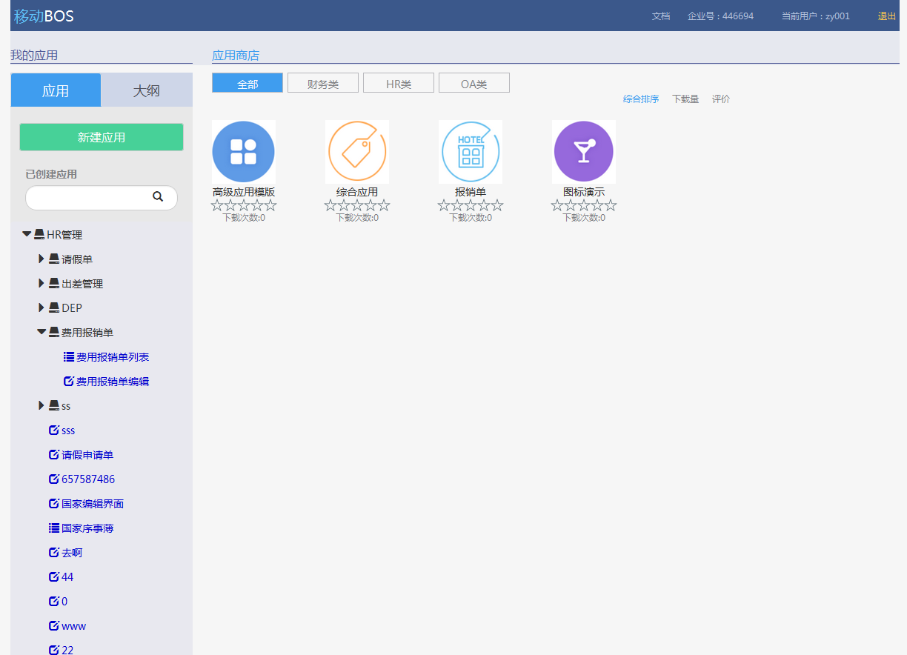The width and height of the screenshot is (907, 655).
Task: Open 费用报销单编辑 edit item
Action: pos(112,382)
